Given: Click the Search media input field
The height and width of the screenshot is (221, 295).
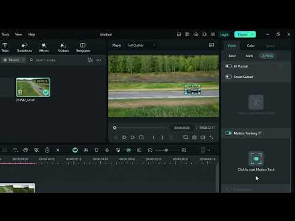Looking at the screenshot, I should (57, 60).
